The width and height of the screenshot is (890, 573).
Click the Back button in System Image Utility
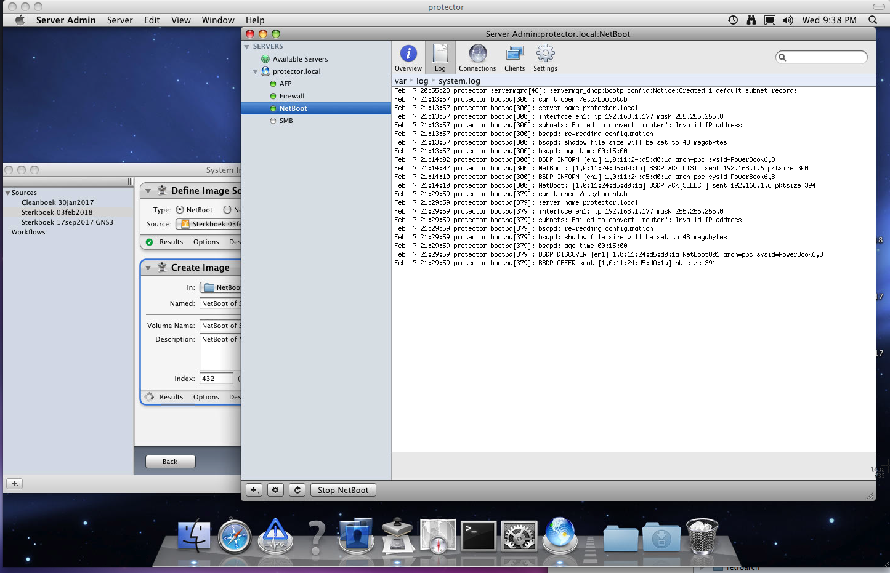click(x=170, y=462)
